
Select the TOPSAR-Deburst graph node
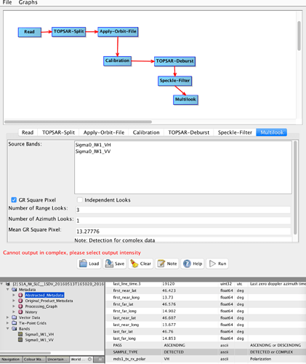coord(174,61)
